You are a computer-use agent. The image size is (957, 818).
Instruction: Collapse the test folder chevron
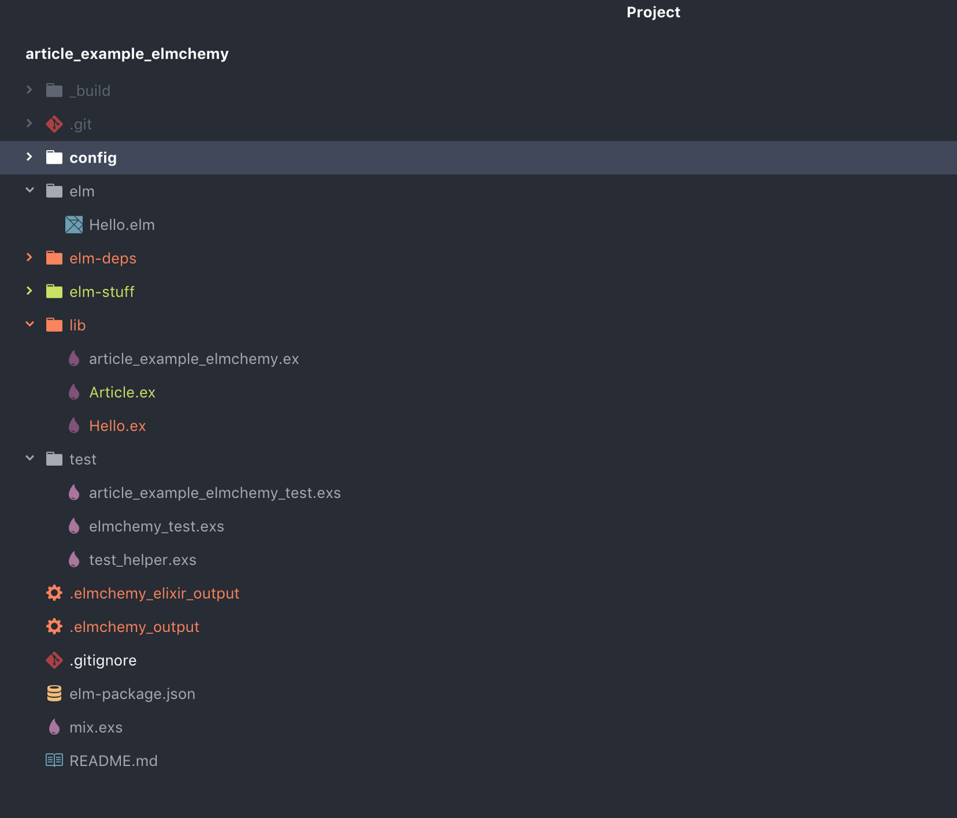29,459
